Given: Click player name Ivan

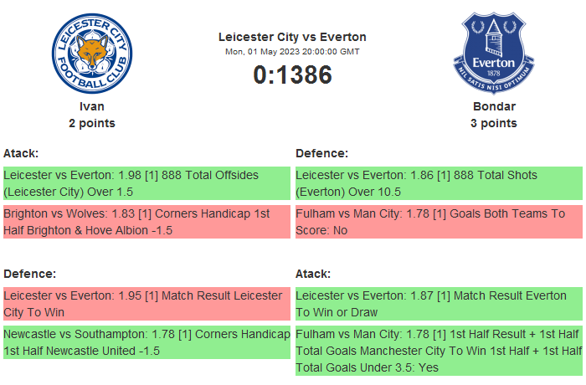Looking at the screenshot, I should tap(92, 106).
